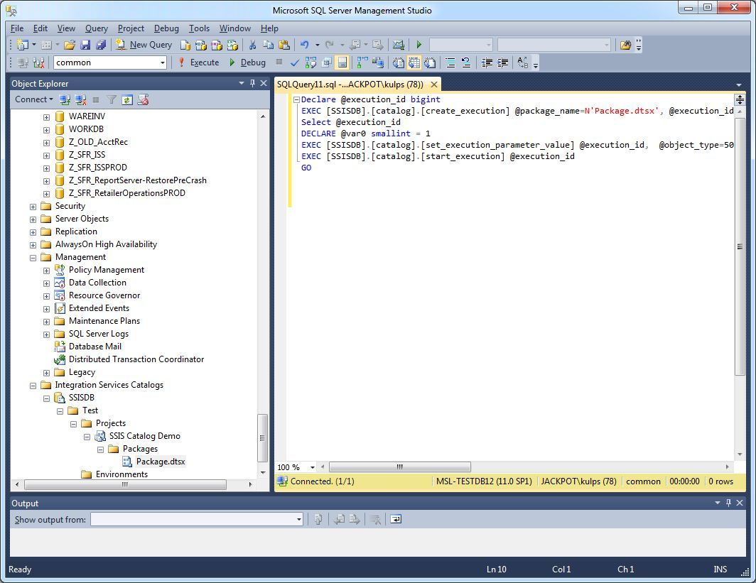756x583 pixels.
Task: Click the Parse checkmark icon
Action: (295, 62)
